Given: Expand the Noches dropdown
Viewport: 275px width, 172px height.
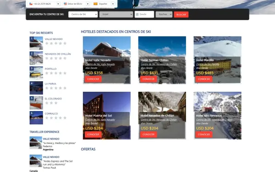Looking at the screenshot, I should (x=164, y=14).
